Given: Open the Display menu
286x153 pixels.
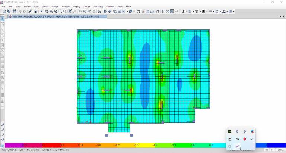Looking at the screenshot, I should [x=76, y=7].
